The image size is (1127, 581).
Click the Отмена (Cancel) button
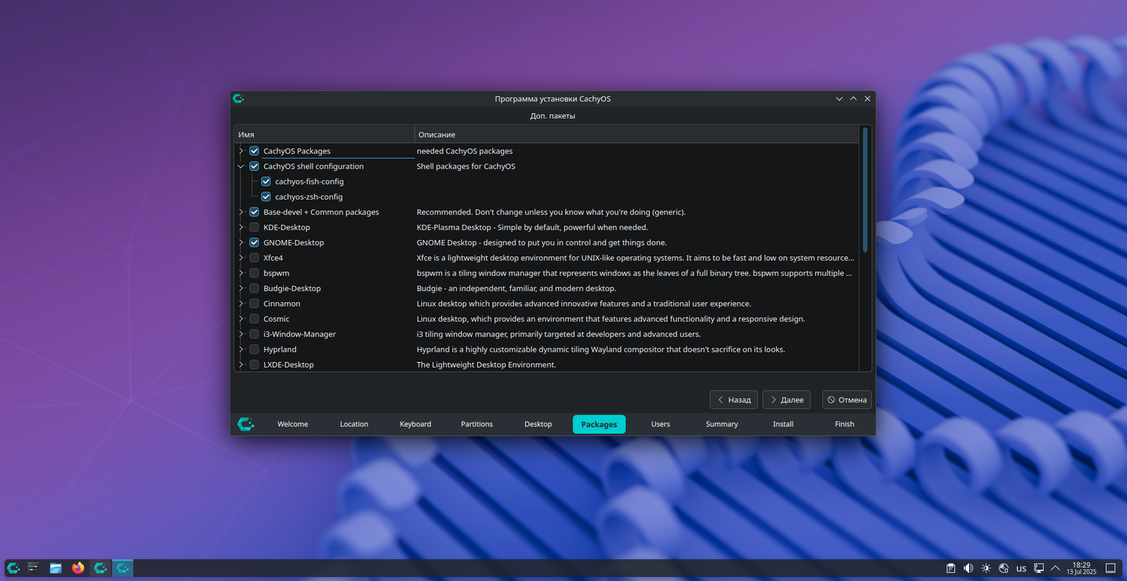847,400
